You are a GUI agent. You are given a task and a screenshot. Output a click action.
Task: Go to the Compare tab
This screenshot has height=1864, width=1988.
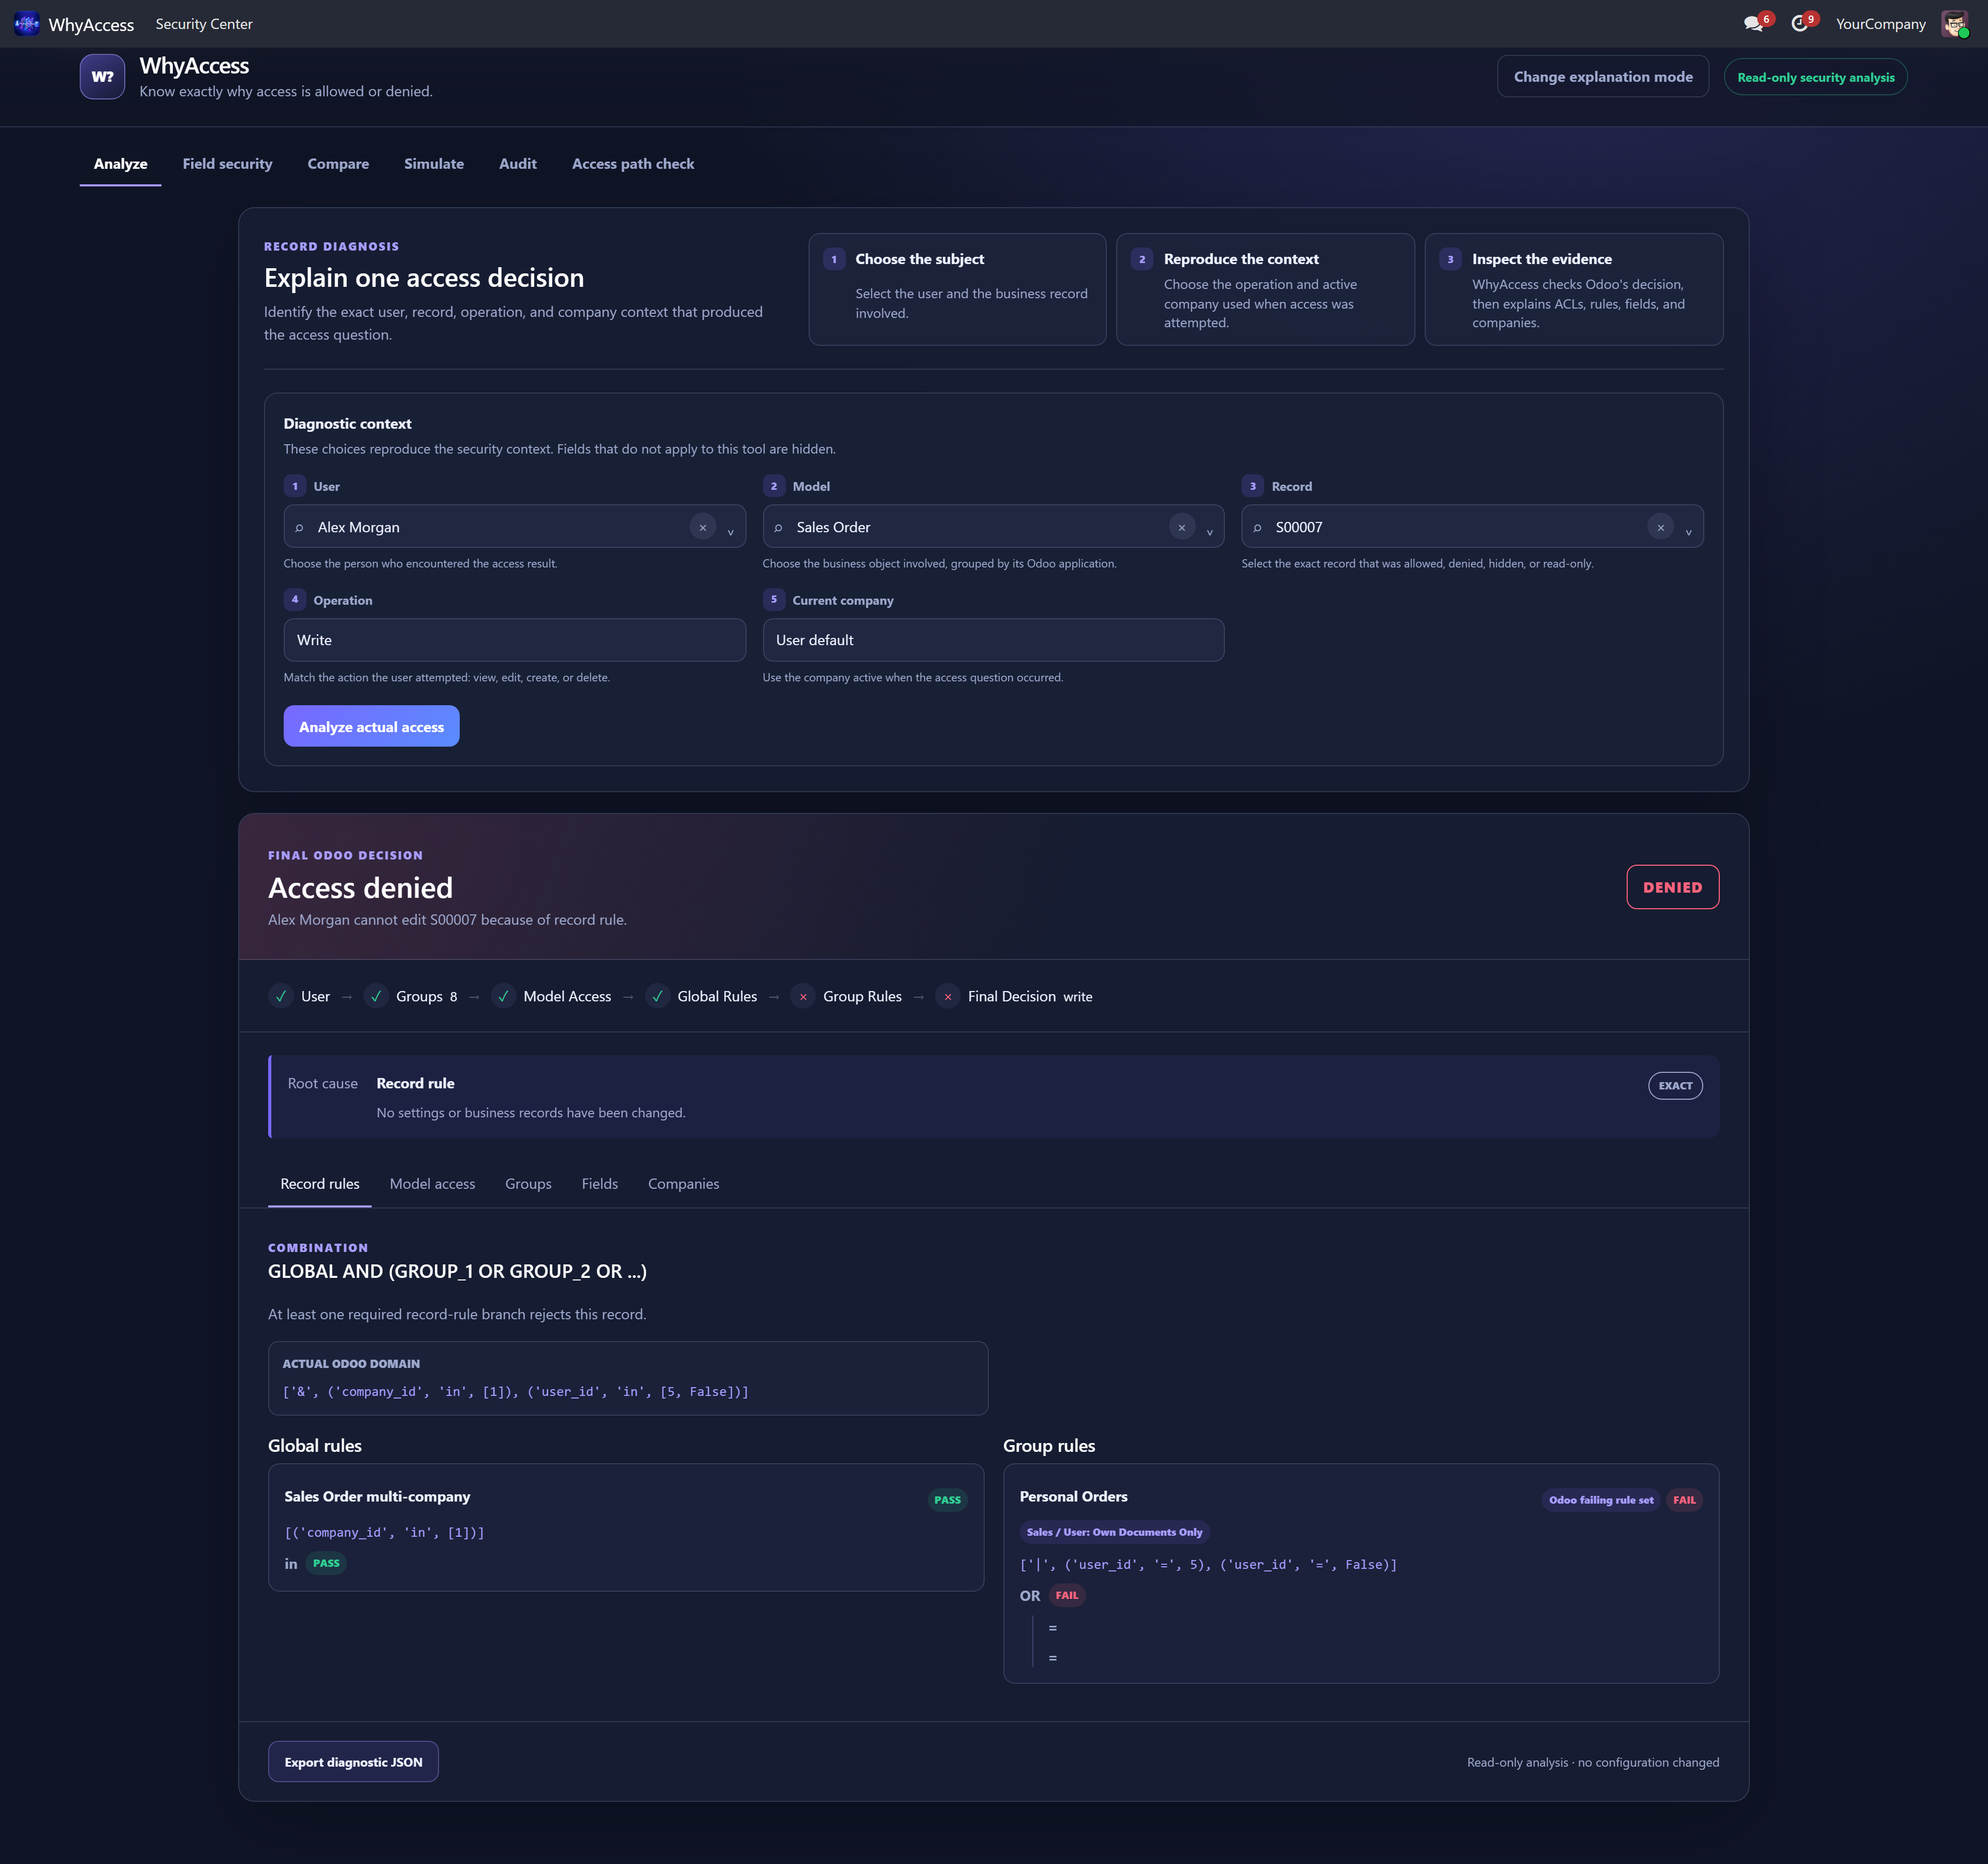(x=338, y=164)
